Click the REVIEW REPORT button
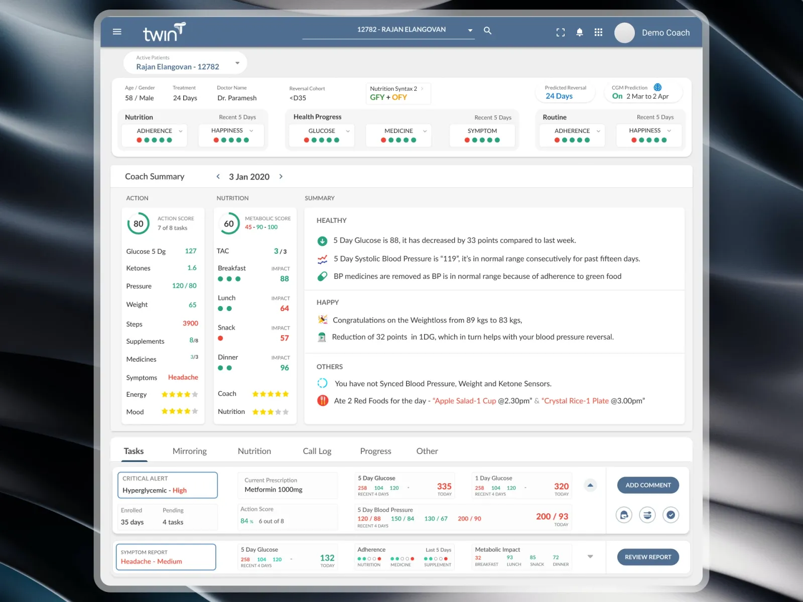This screenshot has height=602, width=803. pos(648,557)
